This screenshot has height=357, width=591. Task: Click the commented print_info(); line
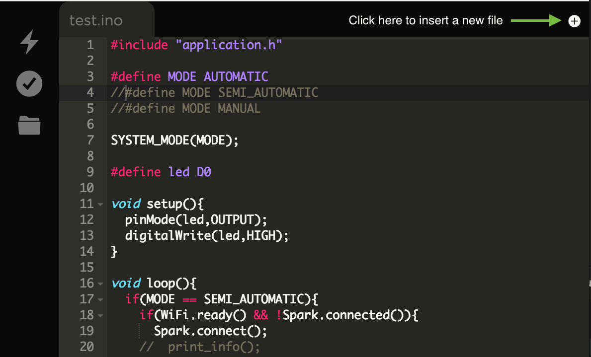200,347
